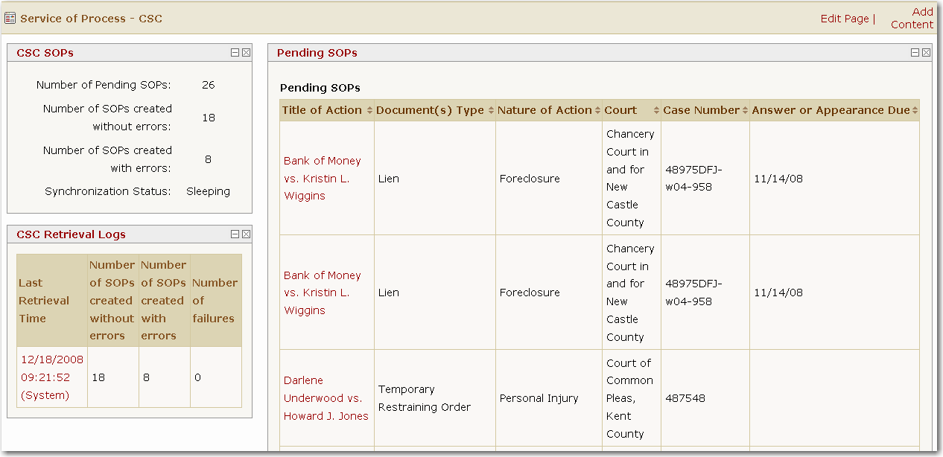
Task: Sort by Answer or Appearance Due column
Action: point(834,110)
